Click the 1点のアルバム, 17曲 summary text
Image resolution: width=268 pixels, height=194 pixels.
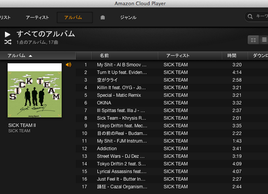(37, 42)
